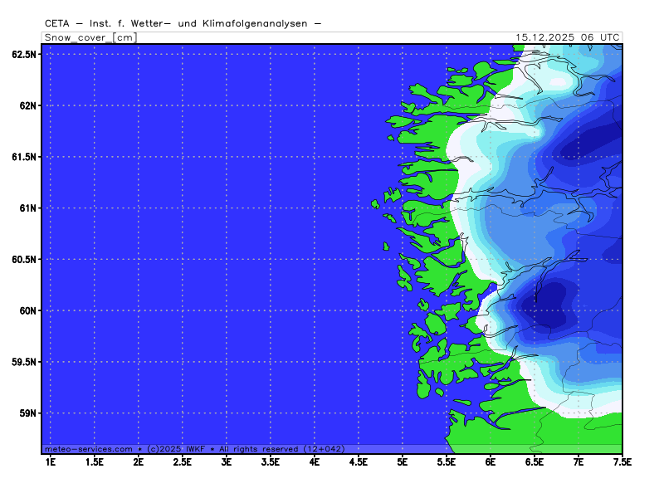The width and height of the screenshot is (664, 498).
Task: Click the 59N latitude axis label
Action: pyautogui.click(x=27, y=413)
